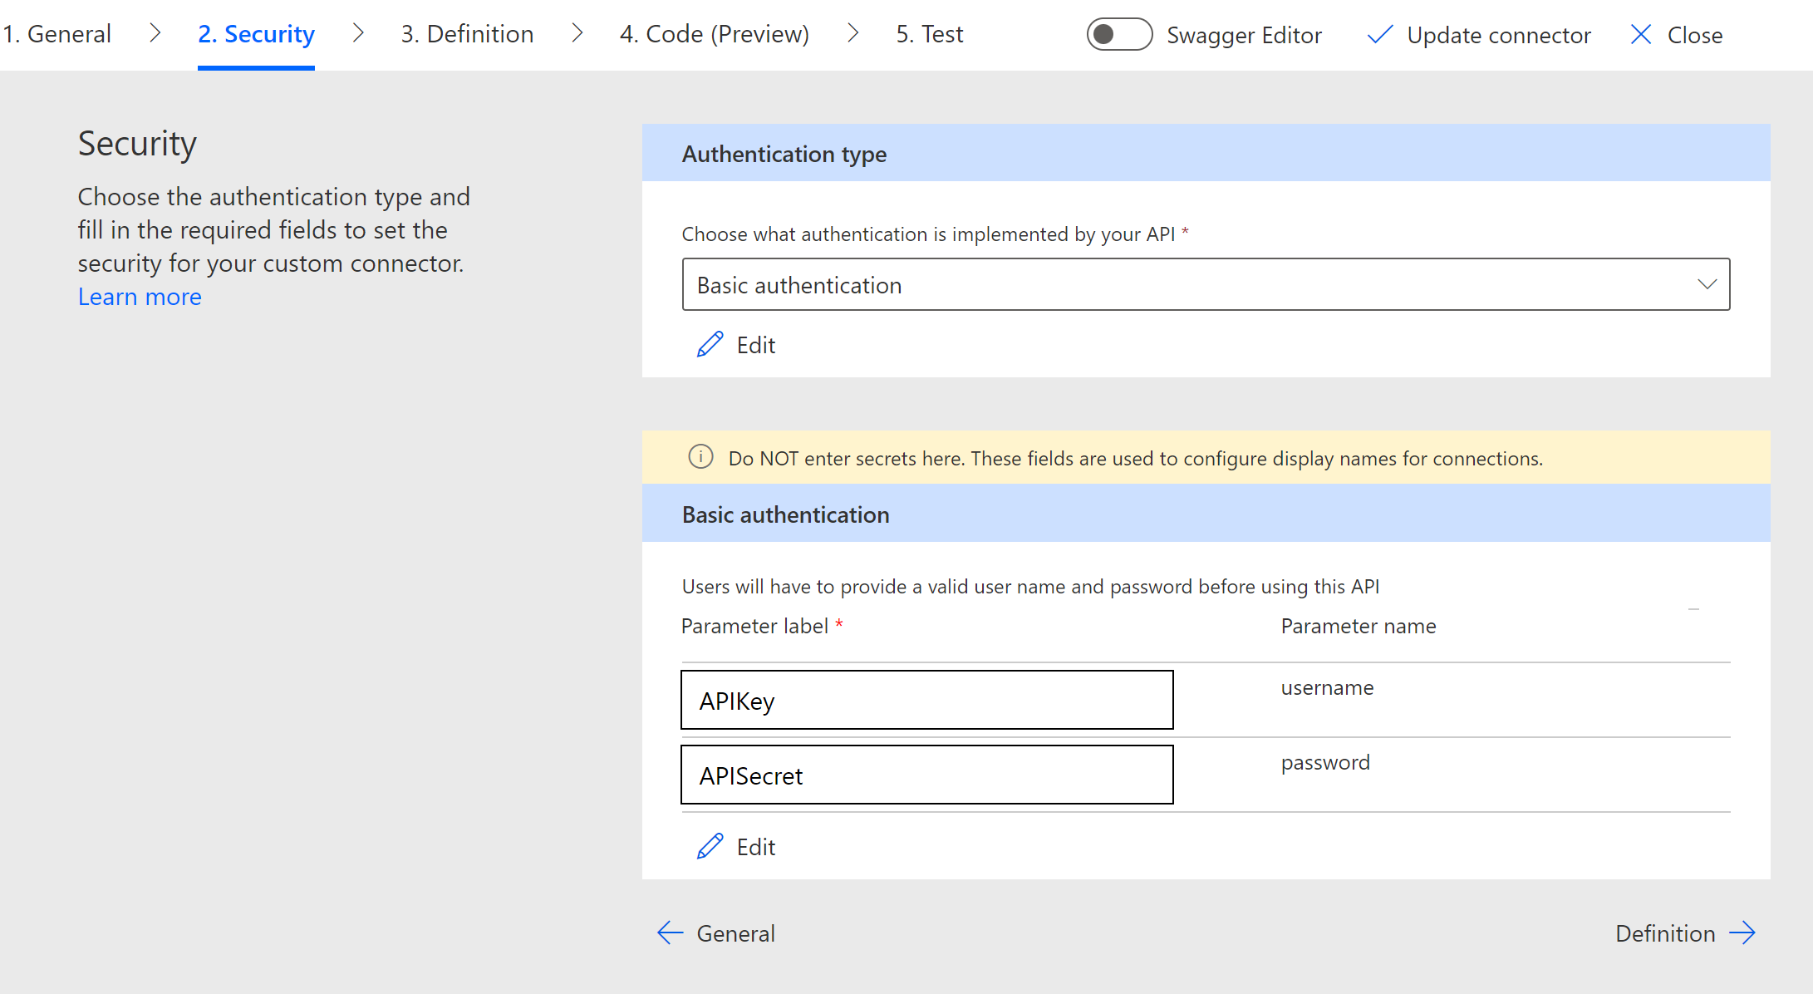Click the Update connector button

pyautogui.click(x=1497, y=35)
